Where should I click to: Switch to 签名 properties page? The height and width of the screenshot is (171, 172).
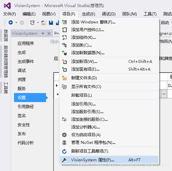22,116
